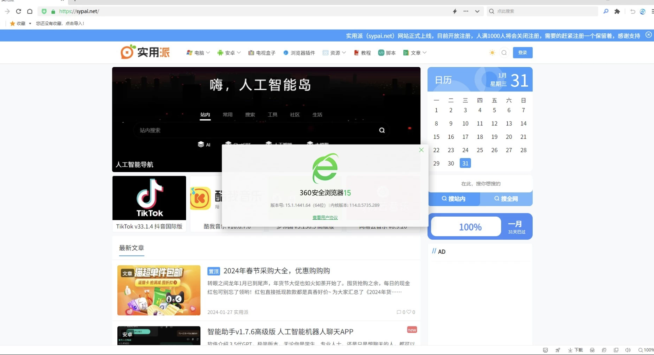Close the 360 browser about dialog
This screenshot has width=654, height=355.
(421, 150)
